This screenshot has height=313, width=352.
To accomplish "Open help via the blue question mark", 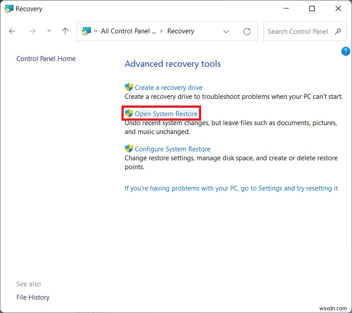I will pos(345,51).
